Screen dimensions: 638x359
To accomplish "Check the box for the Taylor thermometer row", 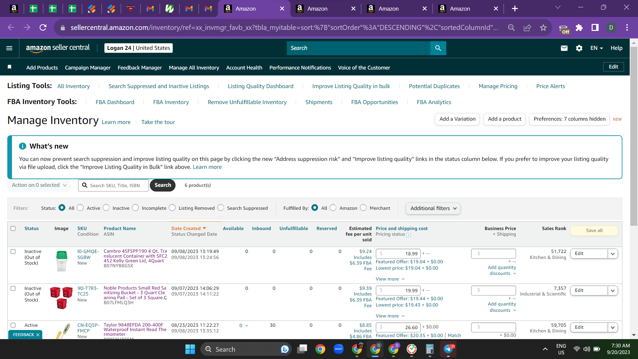I will pyautogui.click(x=13, y=325).
